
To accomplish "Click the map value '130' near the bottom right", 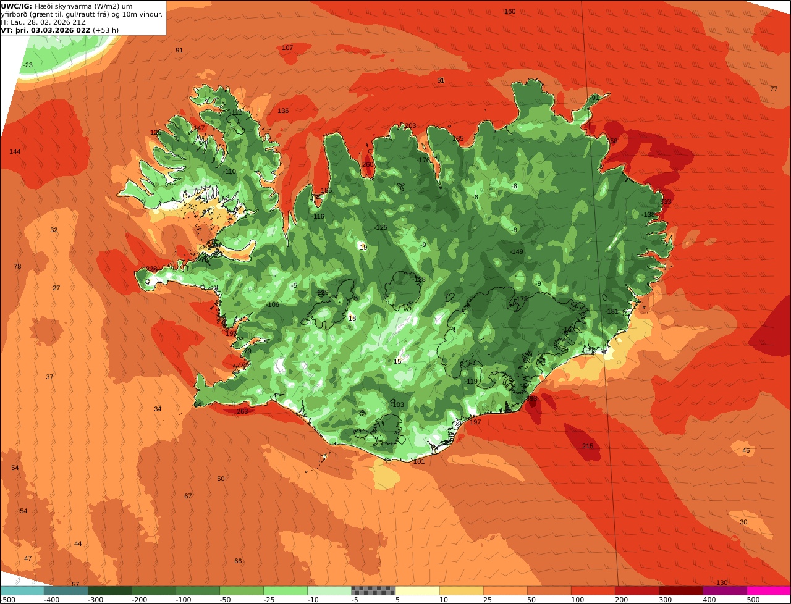I will (x=722, y=582).
